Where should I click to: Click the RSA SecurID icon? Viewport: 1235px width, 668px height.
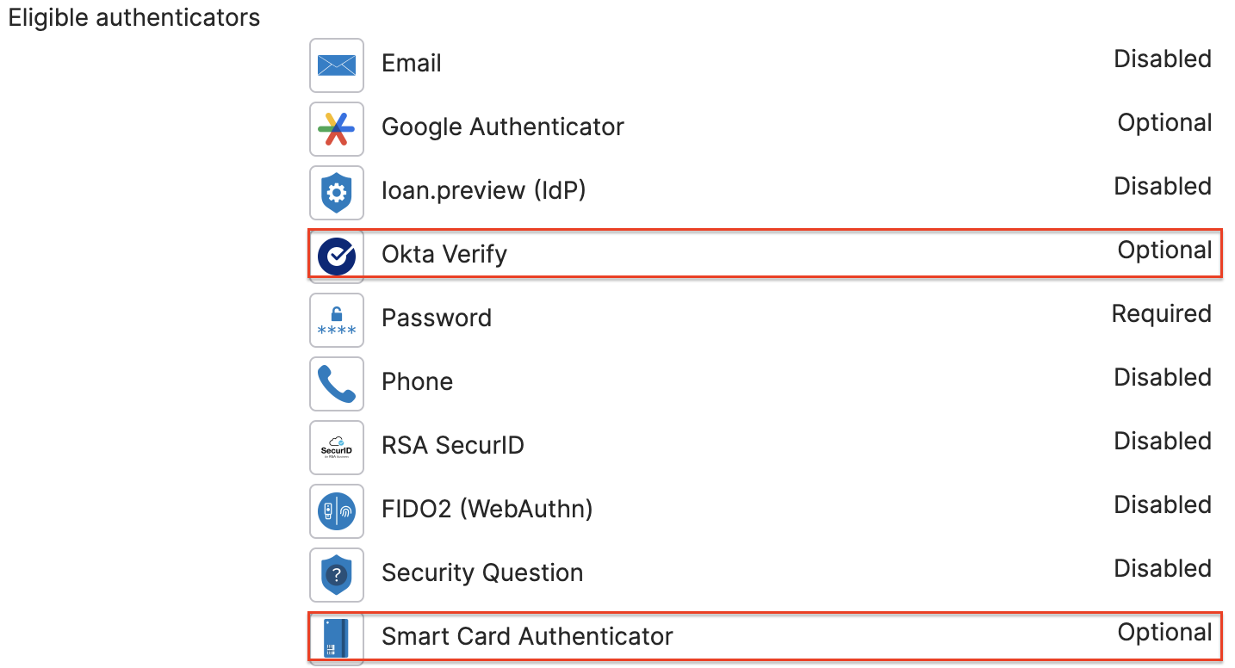[x=336, y=447]
